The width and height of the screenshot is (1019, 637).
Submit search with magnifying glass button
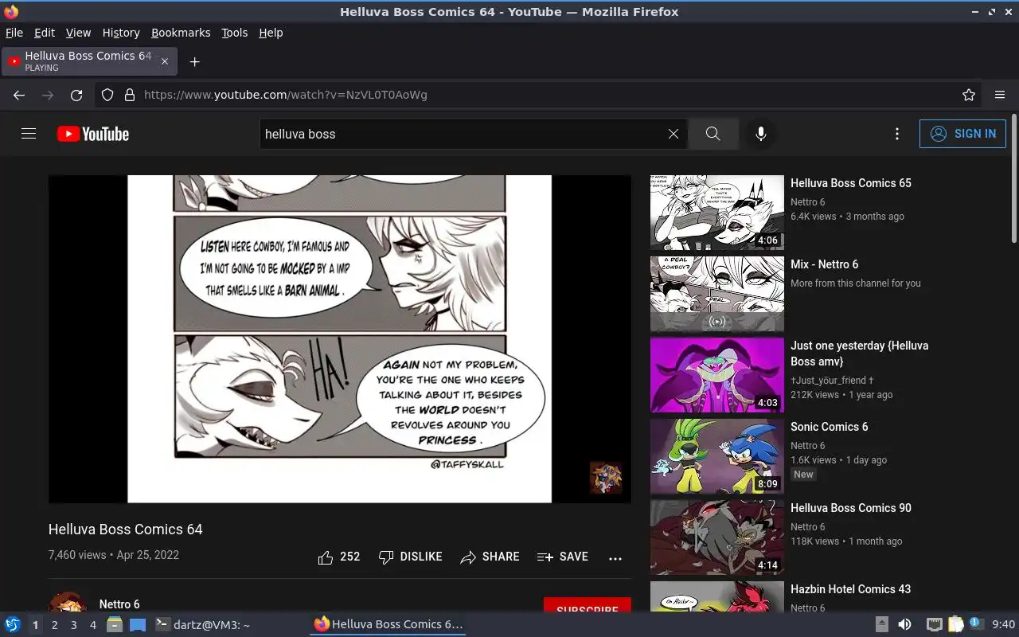coord(713,134)
